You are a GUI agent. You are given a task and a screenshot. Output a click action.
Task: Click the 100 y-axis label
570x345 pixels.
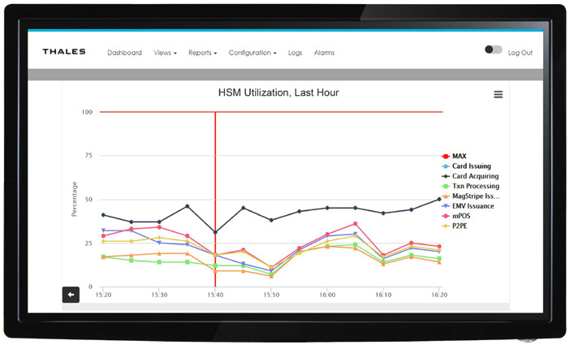[87, 112]
